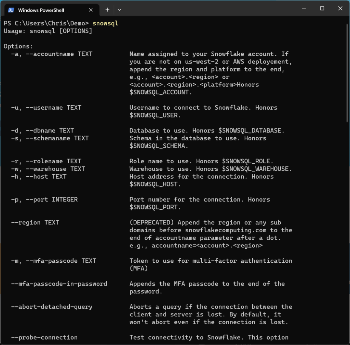Expand the new tab profile dropdown
The image size is (350, 345).
point(119,10)
